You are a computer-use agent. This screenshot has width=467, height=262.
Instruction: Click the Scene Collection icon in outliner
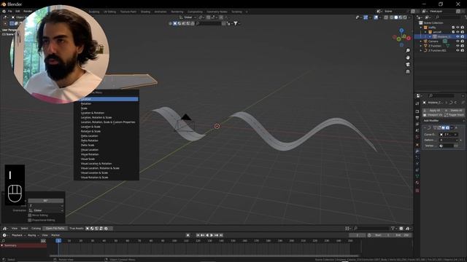click(420, 23)
